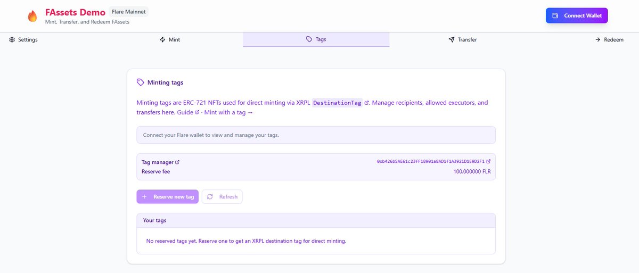Click the 0xb426b5AE61c23fF1... contract address

[x=433, y=161]
